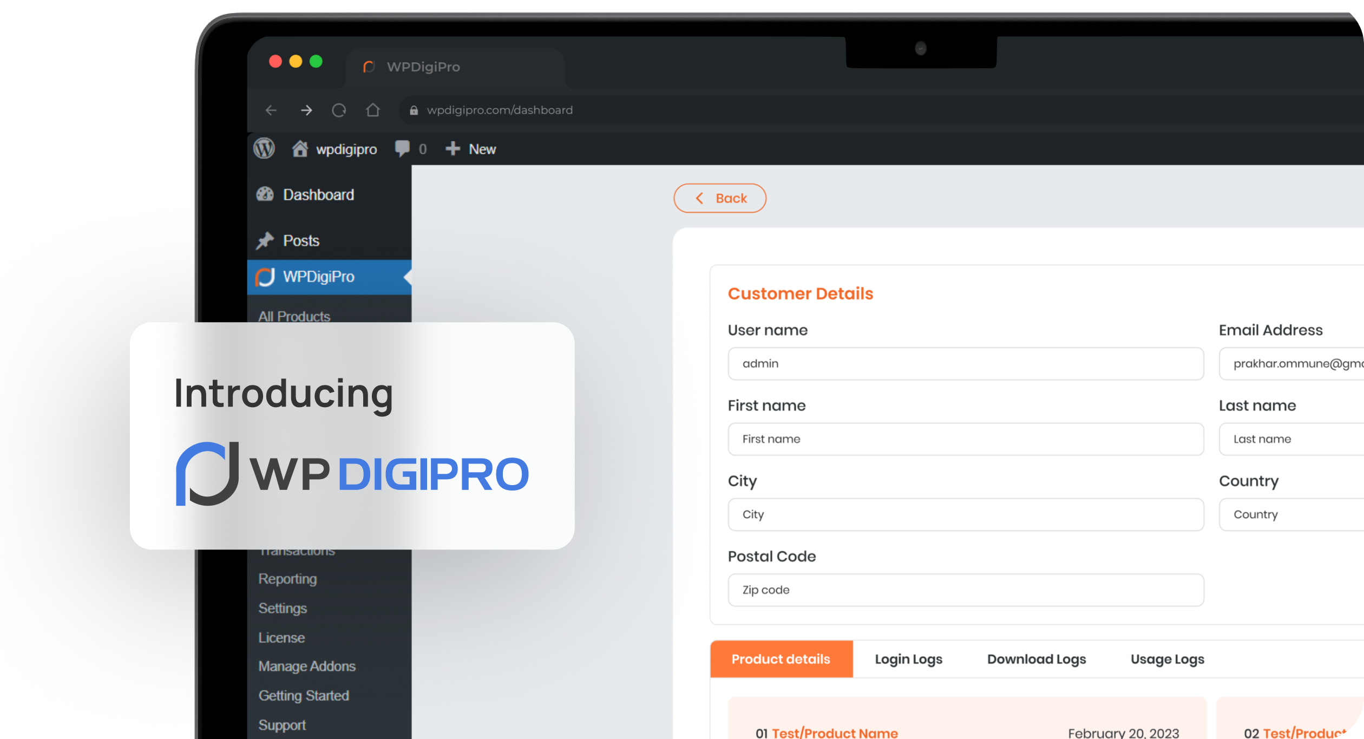Viewport: 1364px width, 739px height.
Task: Switch to the Usage Logs tab
Action: tap(1168, 659)
